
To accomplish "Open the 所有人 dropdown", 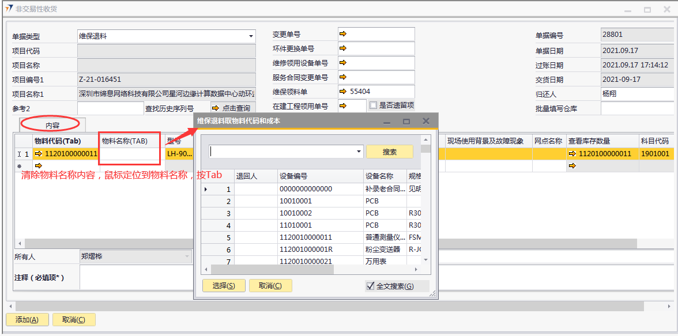I will tap(187, 256).
